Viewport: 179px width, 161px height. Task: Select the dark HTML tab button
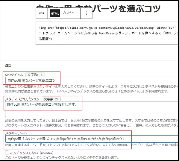(x=55, y=13)
